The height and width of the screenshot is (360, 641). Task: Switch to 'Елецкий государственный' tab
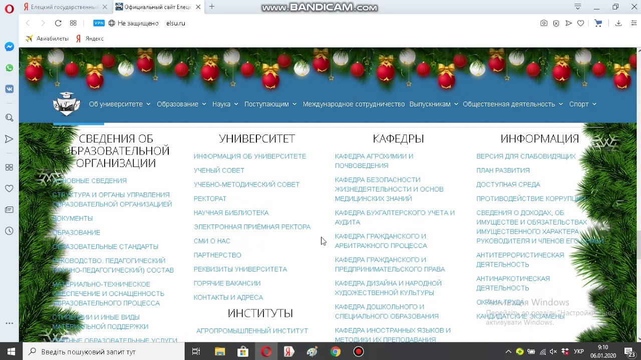pyautogui.click(x=65, y=7)
